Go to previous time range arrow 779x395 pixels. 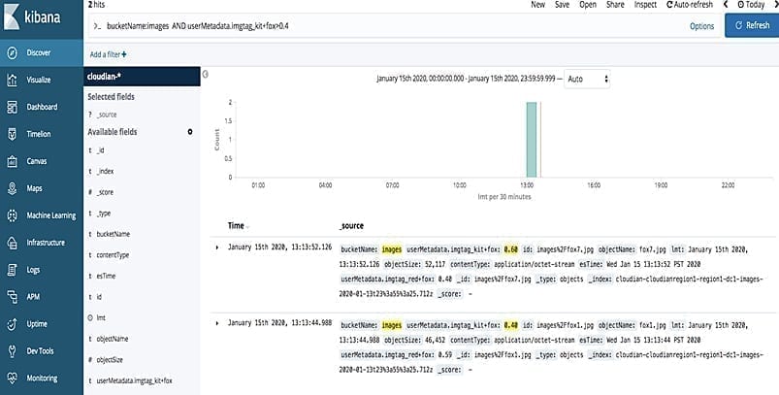[x=726, y=5]
